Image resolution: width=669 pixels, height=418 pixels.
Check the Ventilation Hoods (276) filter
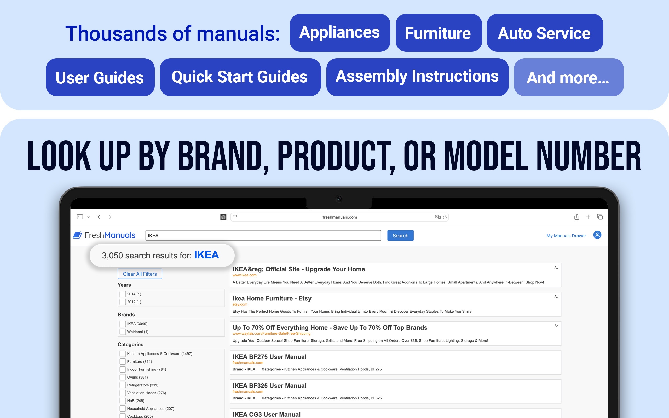pyautogui.click(x=123, y=393)
